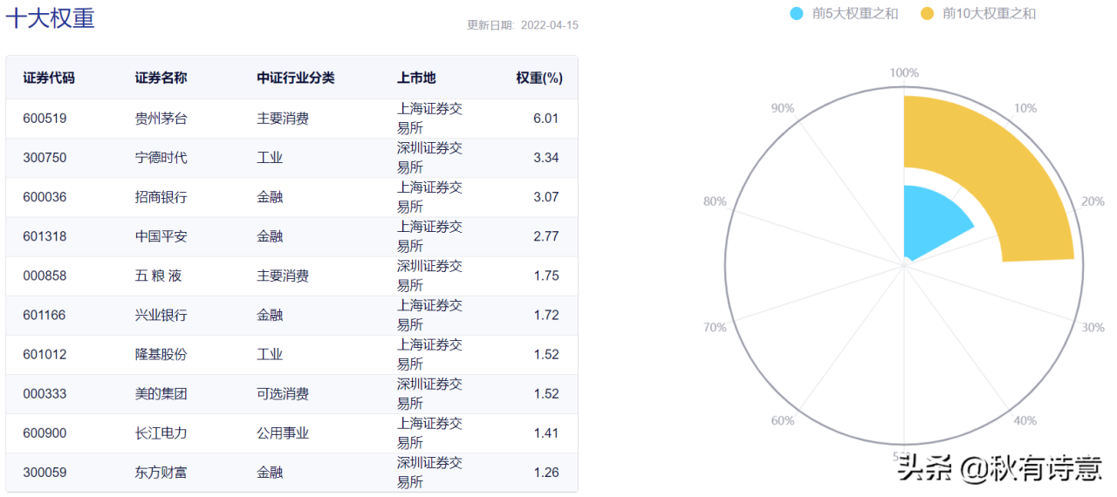This screenshot has height=497, width=1117.
Task: Select stock code 601012
Action: point(45,355)
